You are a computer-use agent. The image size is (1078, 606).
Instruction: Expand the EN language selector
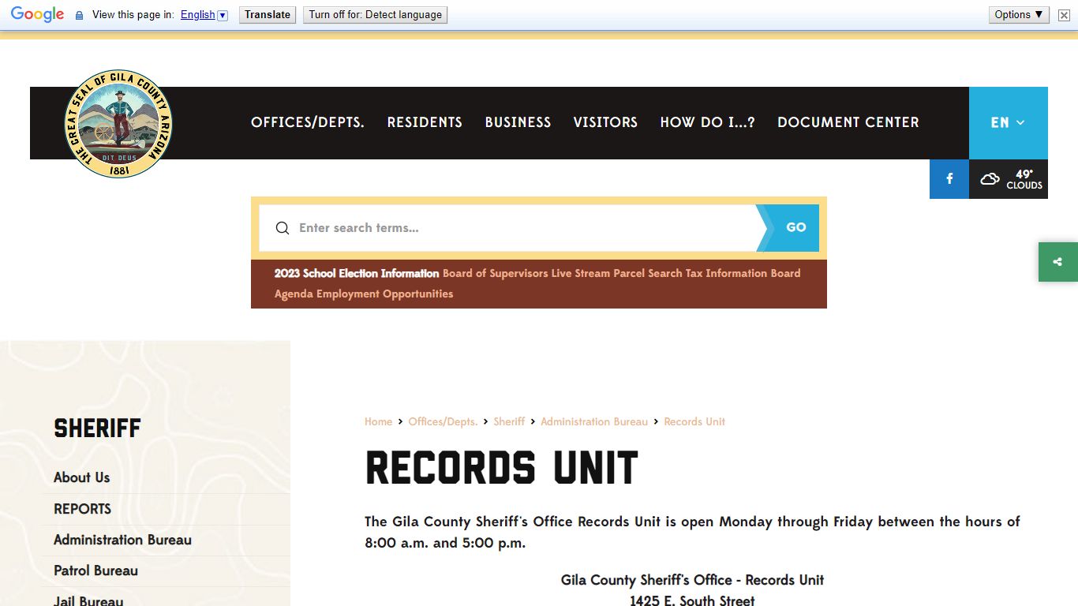[x=1008, y=122]
